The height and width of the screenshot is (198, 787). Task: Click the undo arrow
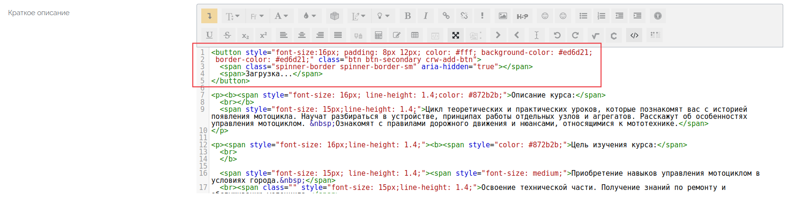point(557,36)
